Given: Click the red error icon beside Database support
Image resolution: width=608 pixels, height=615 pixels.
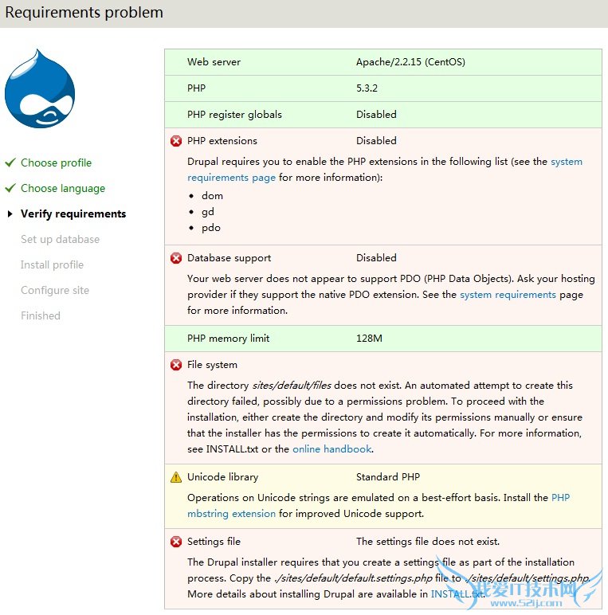Looking at the screenshot, I should (x=176, y=258).
